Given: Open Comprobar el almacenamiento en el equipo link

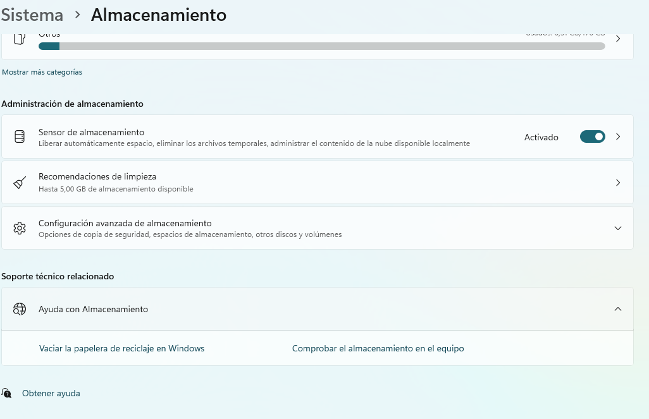Looking at the screenshot, I should point(378,348).
